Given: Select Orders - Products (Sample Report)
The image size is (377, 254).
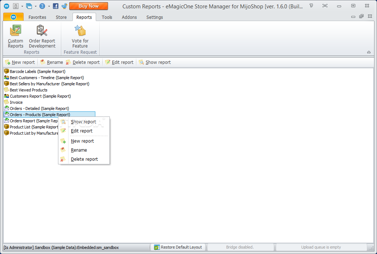Looking at the screenshot, I should [x=50, y=115].
